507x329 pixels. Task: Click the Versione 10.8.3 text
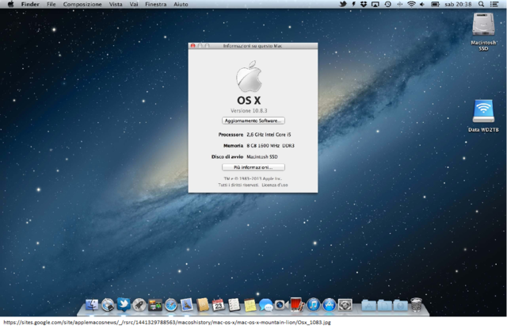coord(249,111)
